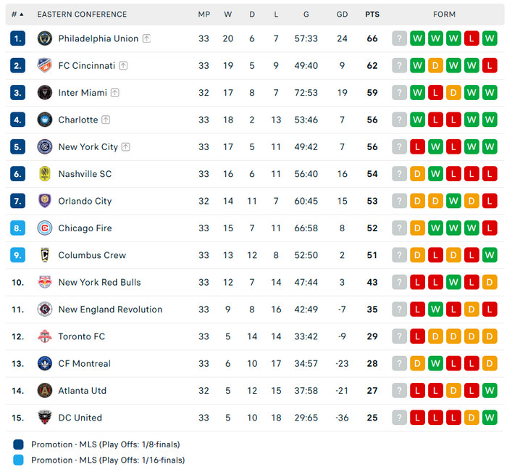Screen dimensions: 507x472
Task: Click the Chicago Fire club crest
Action: pos(45,228)
